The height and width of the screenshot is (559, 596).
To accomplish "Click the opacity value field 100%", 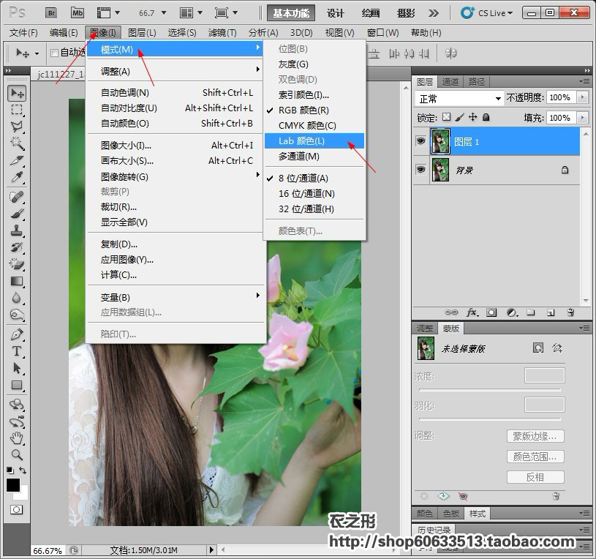I will tap(562, 97).
